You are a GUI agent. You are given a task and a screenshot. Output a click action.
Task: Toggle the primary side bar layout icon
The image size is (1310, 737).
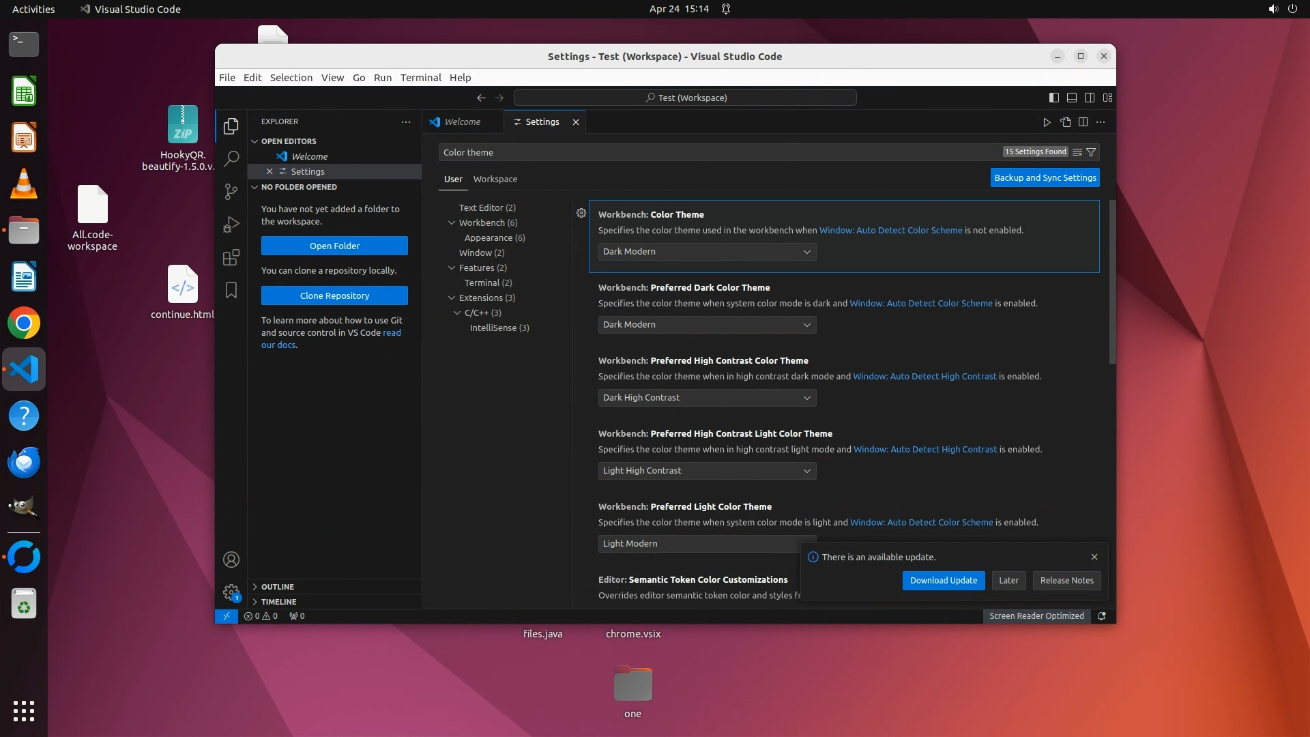point(1053,98)
